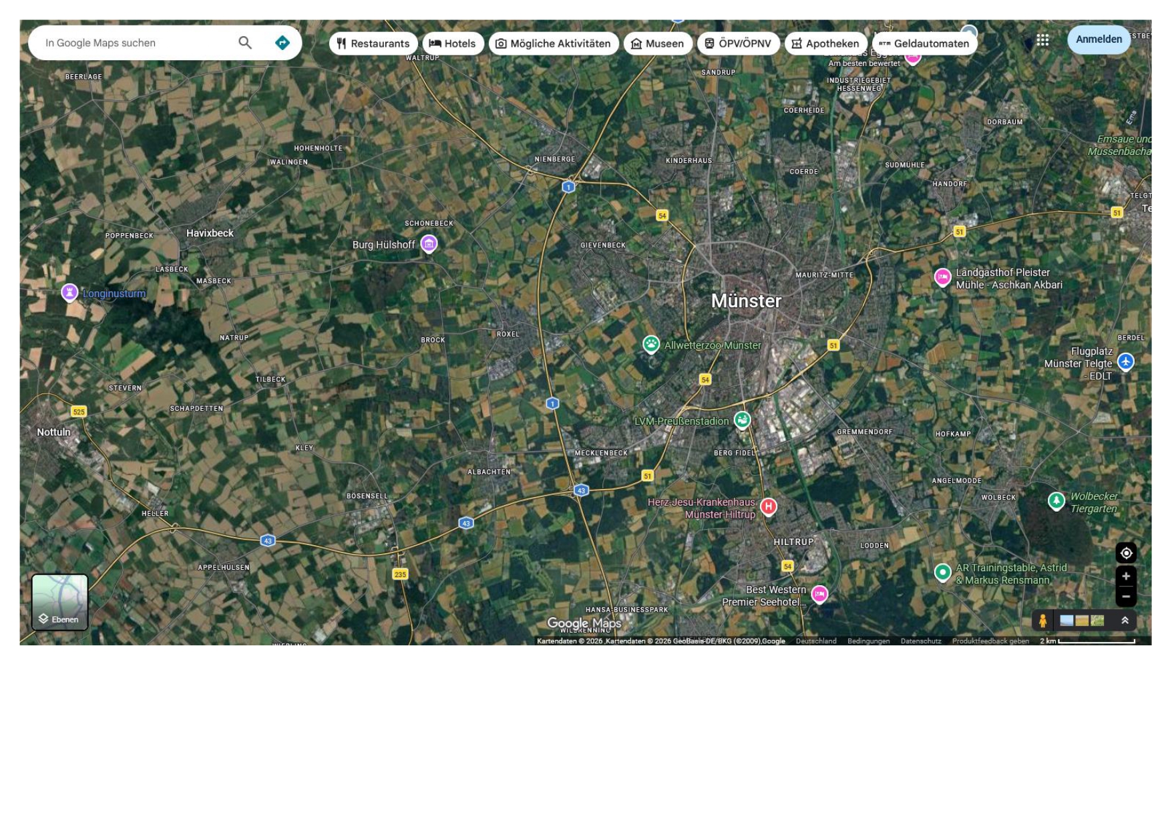Viewport: 1172px width, 829px height.
Task: Filter map by Restaurants
Action: [x=373, y=43]
